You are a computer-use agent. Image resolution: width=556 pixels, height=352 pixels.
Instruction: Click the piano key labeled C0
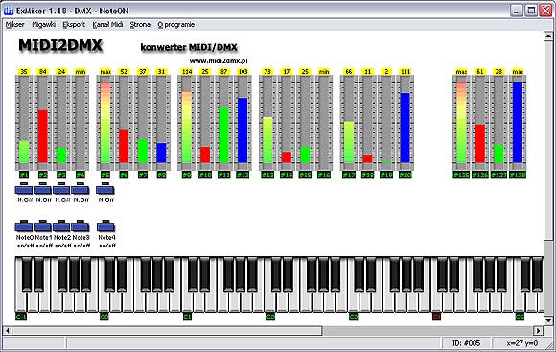104,301
